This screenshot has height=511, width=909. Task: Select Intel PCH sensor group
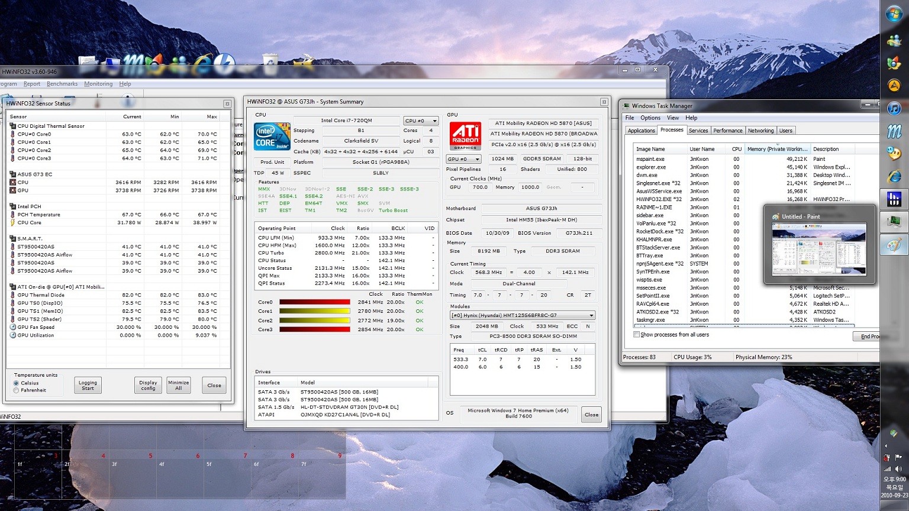(x=25, y=206)
